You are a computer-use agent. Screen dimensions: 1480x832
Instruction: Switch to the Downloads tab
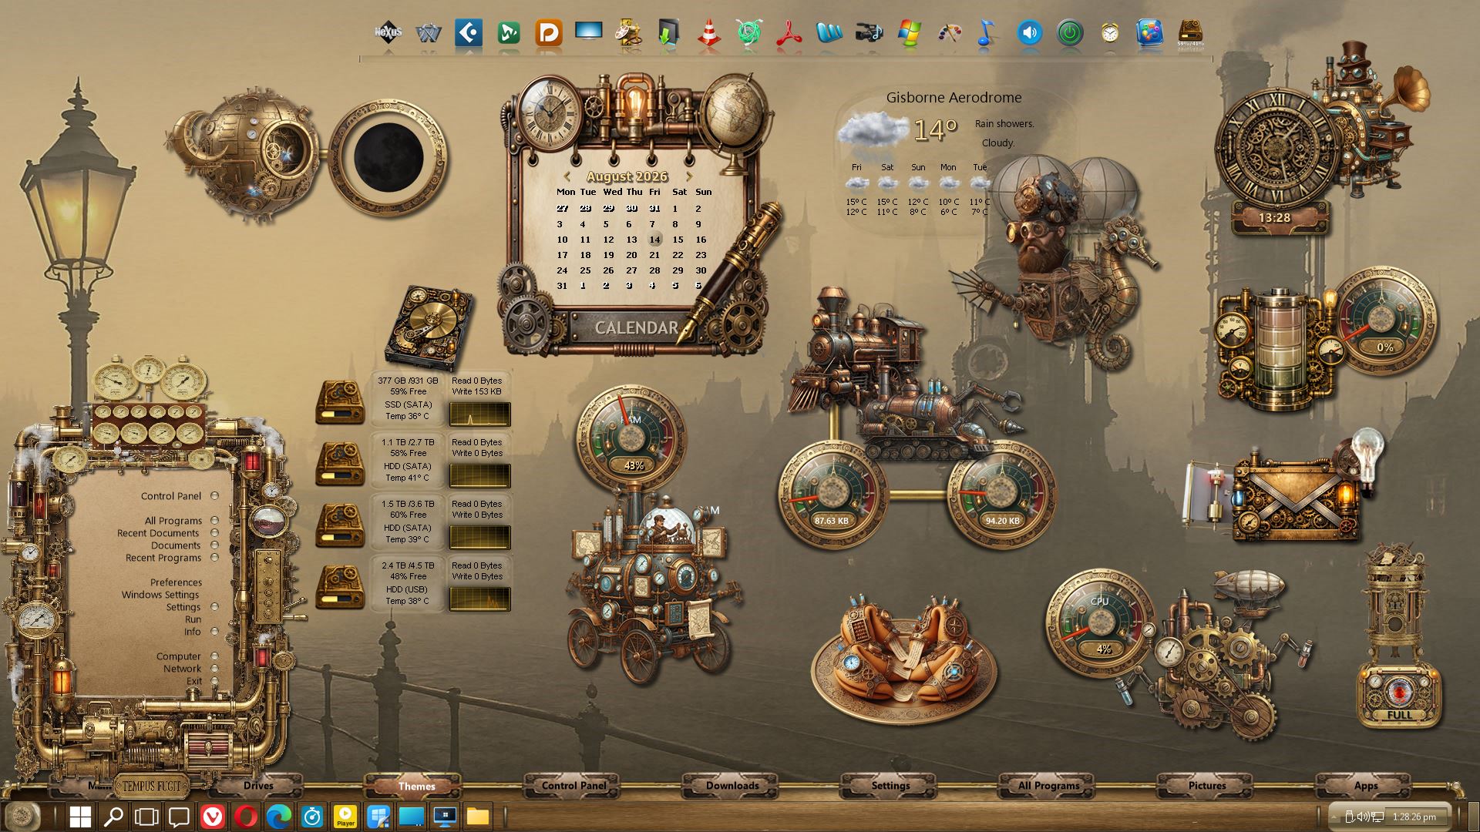(732, 786)
